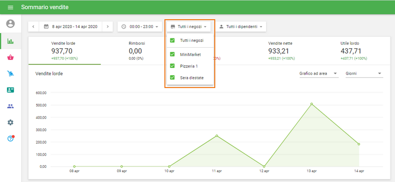Go to the previous date range arrow

(x=34, y=27)
